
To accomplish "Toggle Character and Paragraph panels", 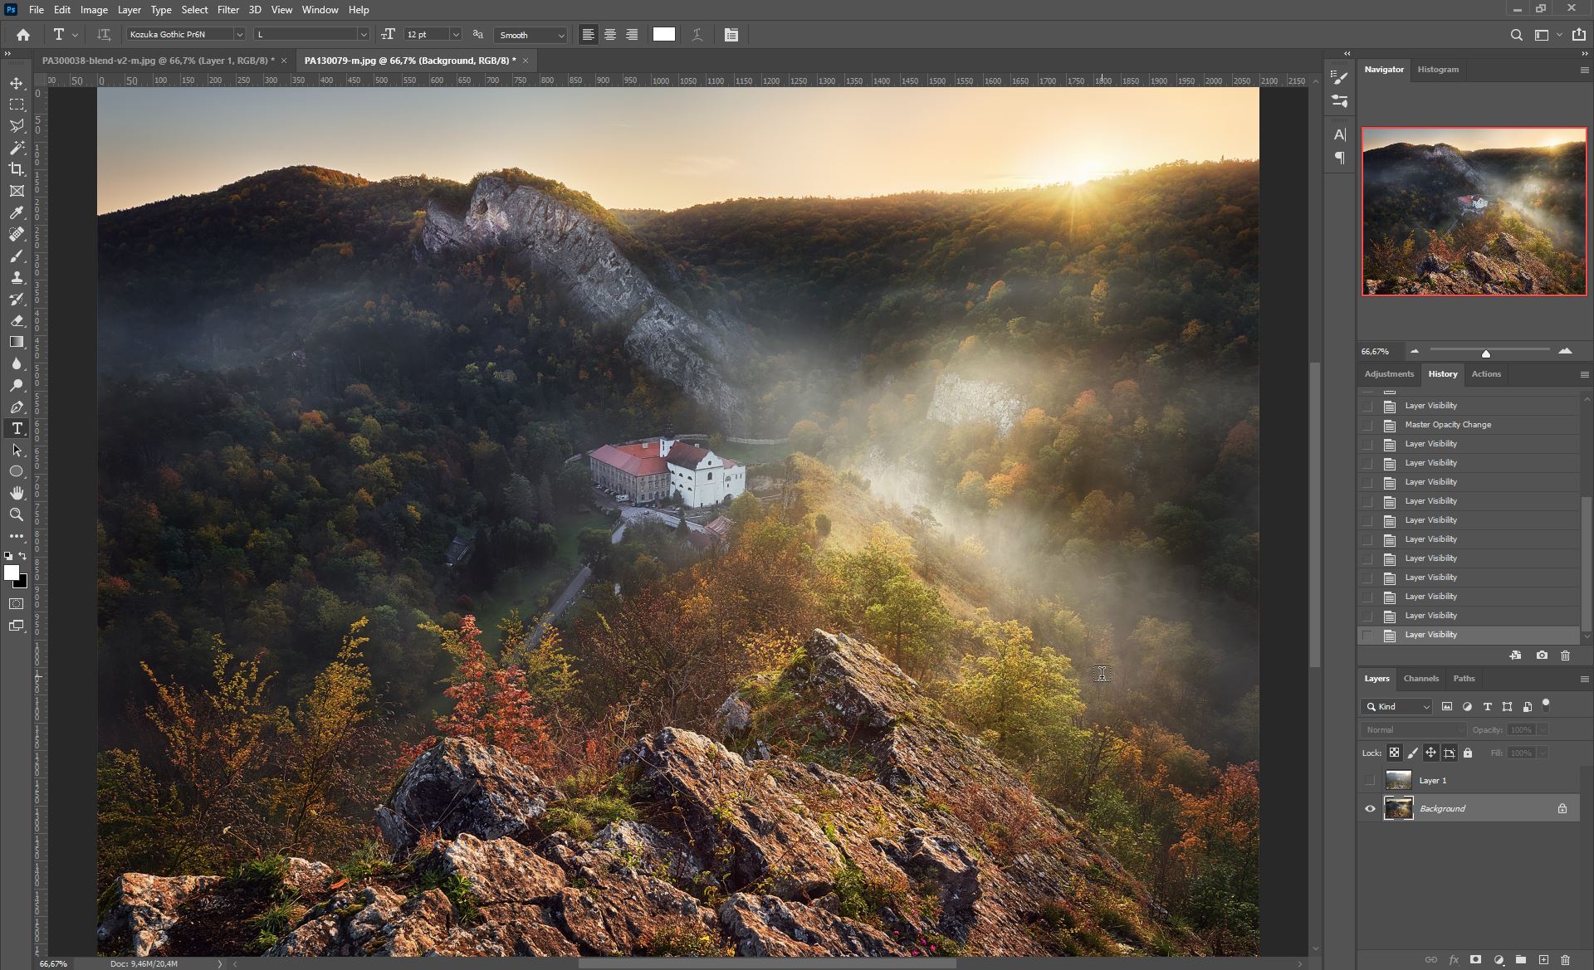I will click(731, 35).
